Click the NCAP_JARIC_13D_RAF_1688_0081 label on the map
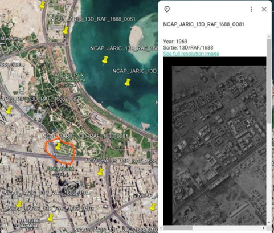The image size is (274, 233). (x=85, y=136)
